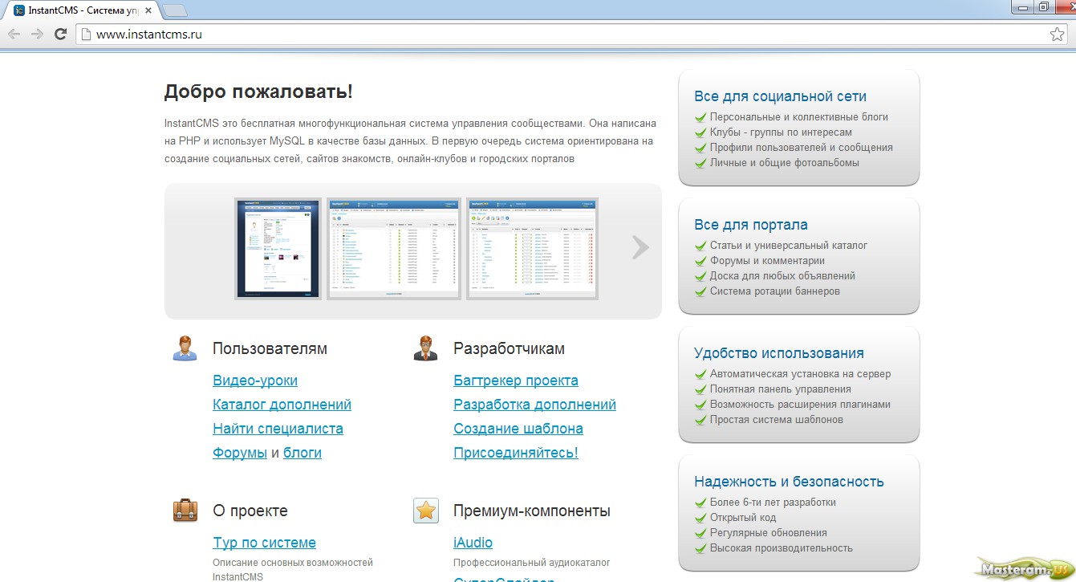The height and width of the screenshot is (582, 1076).
Task: Switch to the InstantCMS browser tab
Action: tap(83, 10)
